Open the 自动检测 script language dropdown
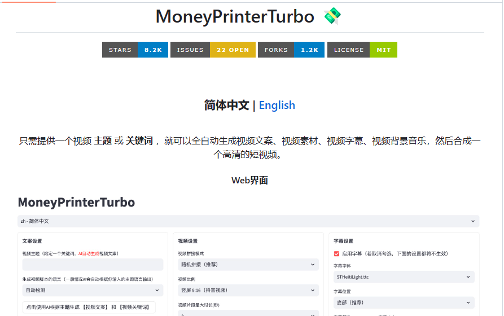This screenshot has height=316, width=504. pos(93,290)
